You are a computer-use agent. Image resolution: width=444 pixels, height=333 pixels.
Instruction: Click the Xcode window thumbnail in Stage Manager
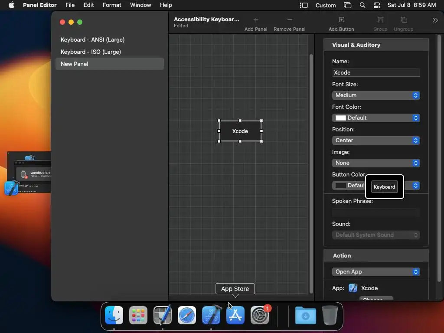click(x=29, y=172)
